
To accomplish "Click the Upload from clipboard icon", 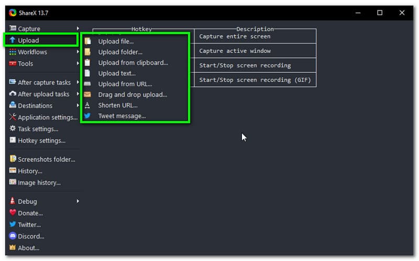I will pos(87,62).
